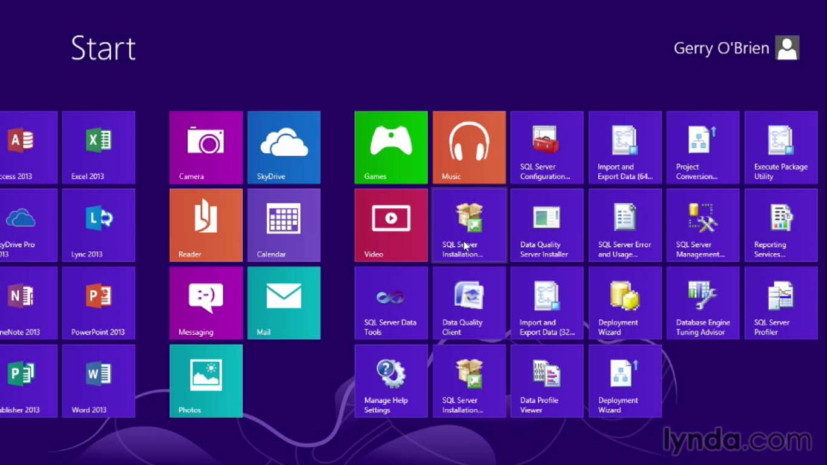Open the Photos tile
The height and width of the screenshot is (465, 827).
(x=206, y=381)
